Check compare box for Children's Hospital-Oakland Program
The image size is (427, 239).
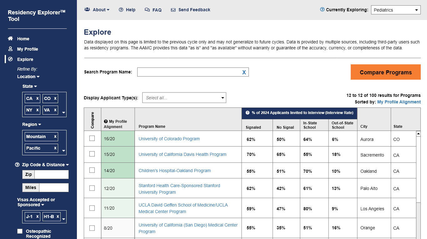(x=92, y=170)
